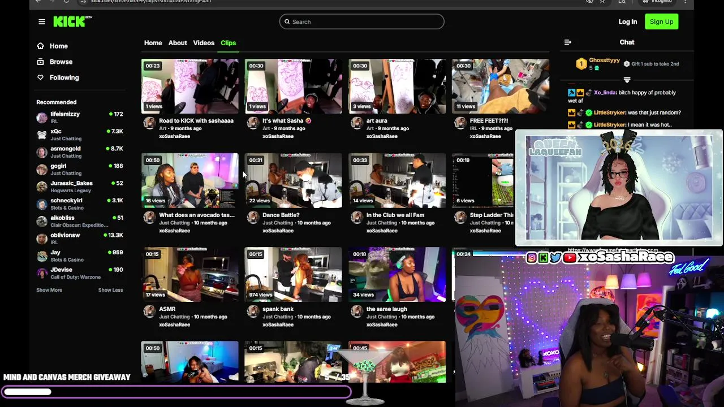This screenshot has height=407, width=724.
Task: Open Following in the sidebar
Action: 64,77
